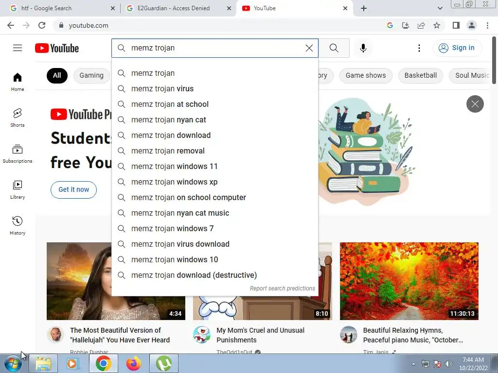Select the Basketball filter chip
The image size is (498, 373).
(x=420, y=75)
